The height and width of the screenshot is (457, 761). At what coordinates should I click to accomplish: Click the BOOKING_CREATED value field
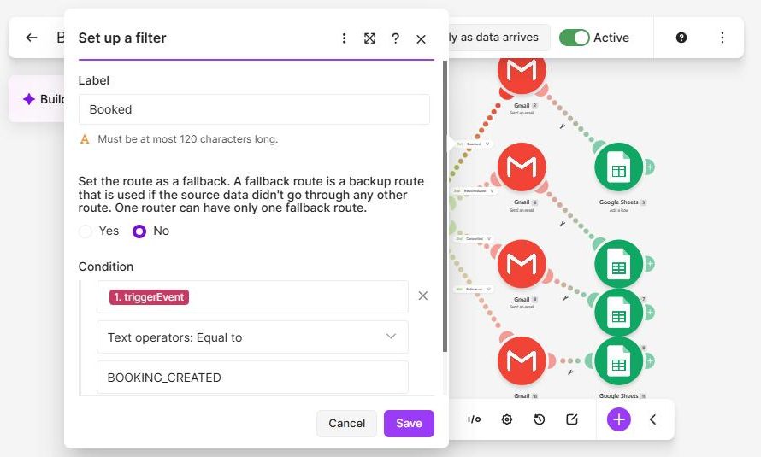tap(252, 377)
